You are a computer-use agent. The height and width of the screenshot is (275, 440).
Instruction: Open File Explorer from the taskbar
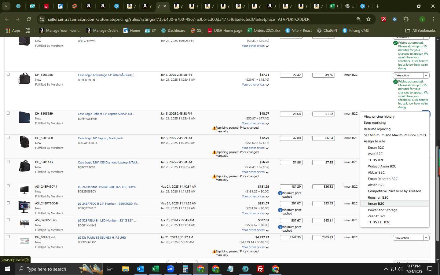pyautogui.click(x=125, y=269)
